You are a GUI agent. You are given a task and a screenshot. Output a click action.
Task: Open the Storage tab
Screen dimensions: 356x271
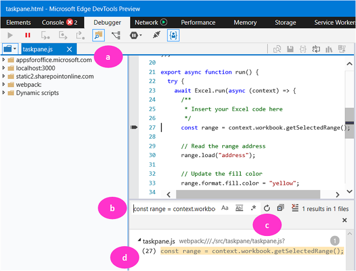(x=286, y=23)
